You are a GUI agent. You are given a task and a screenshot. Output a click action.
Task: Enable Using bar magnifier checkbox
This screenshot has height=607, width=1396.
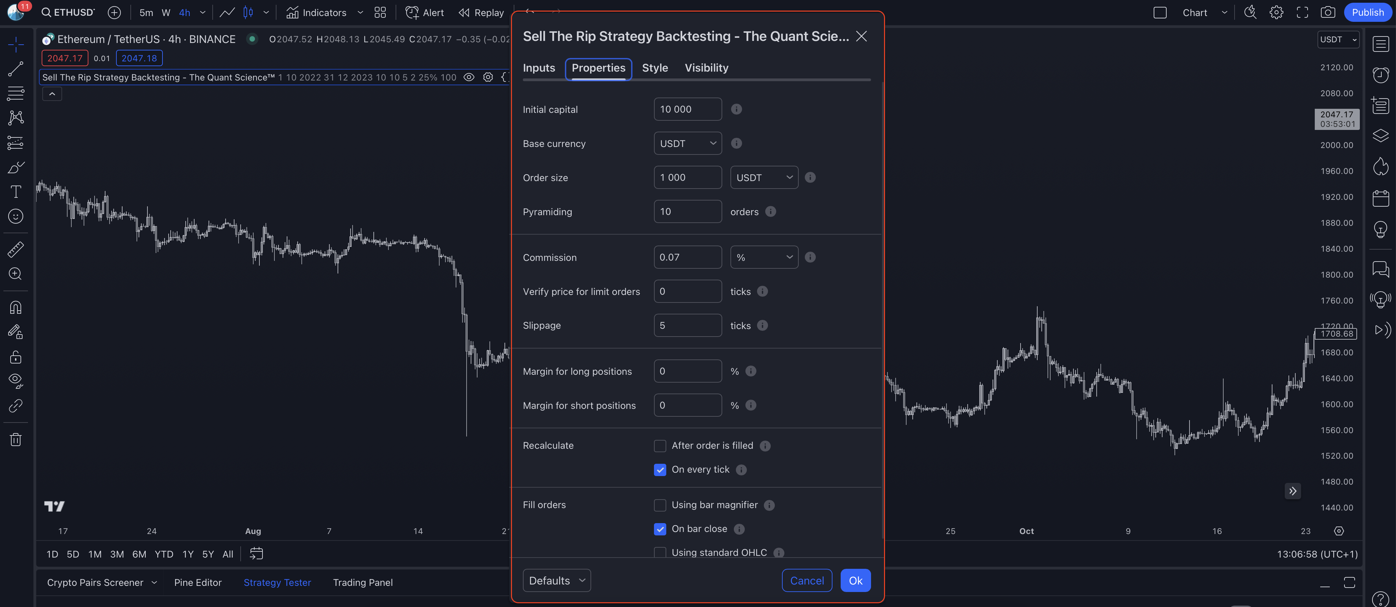[x=659, y=505]
